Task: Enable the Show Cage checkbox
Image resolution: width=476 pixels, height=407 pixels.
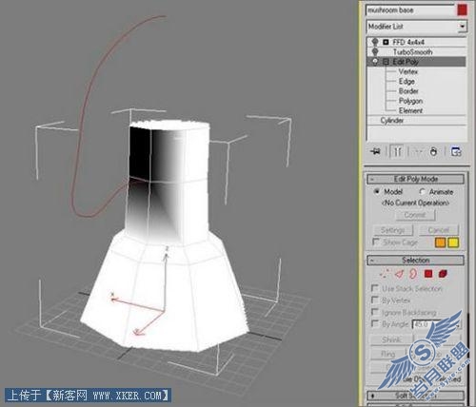Action: tap(376, 242)
